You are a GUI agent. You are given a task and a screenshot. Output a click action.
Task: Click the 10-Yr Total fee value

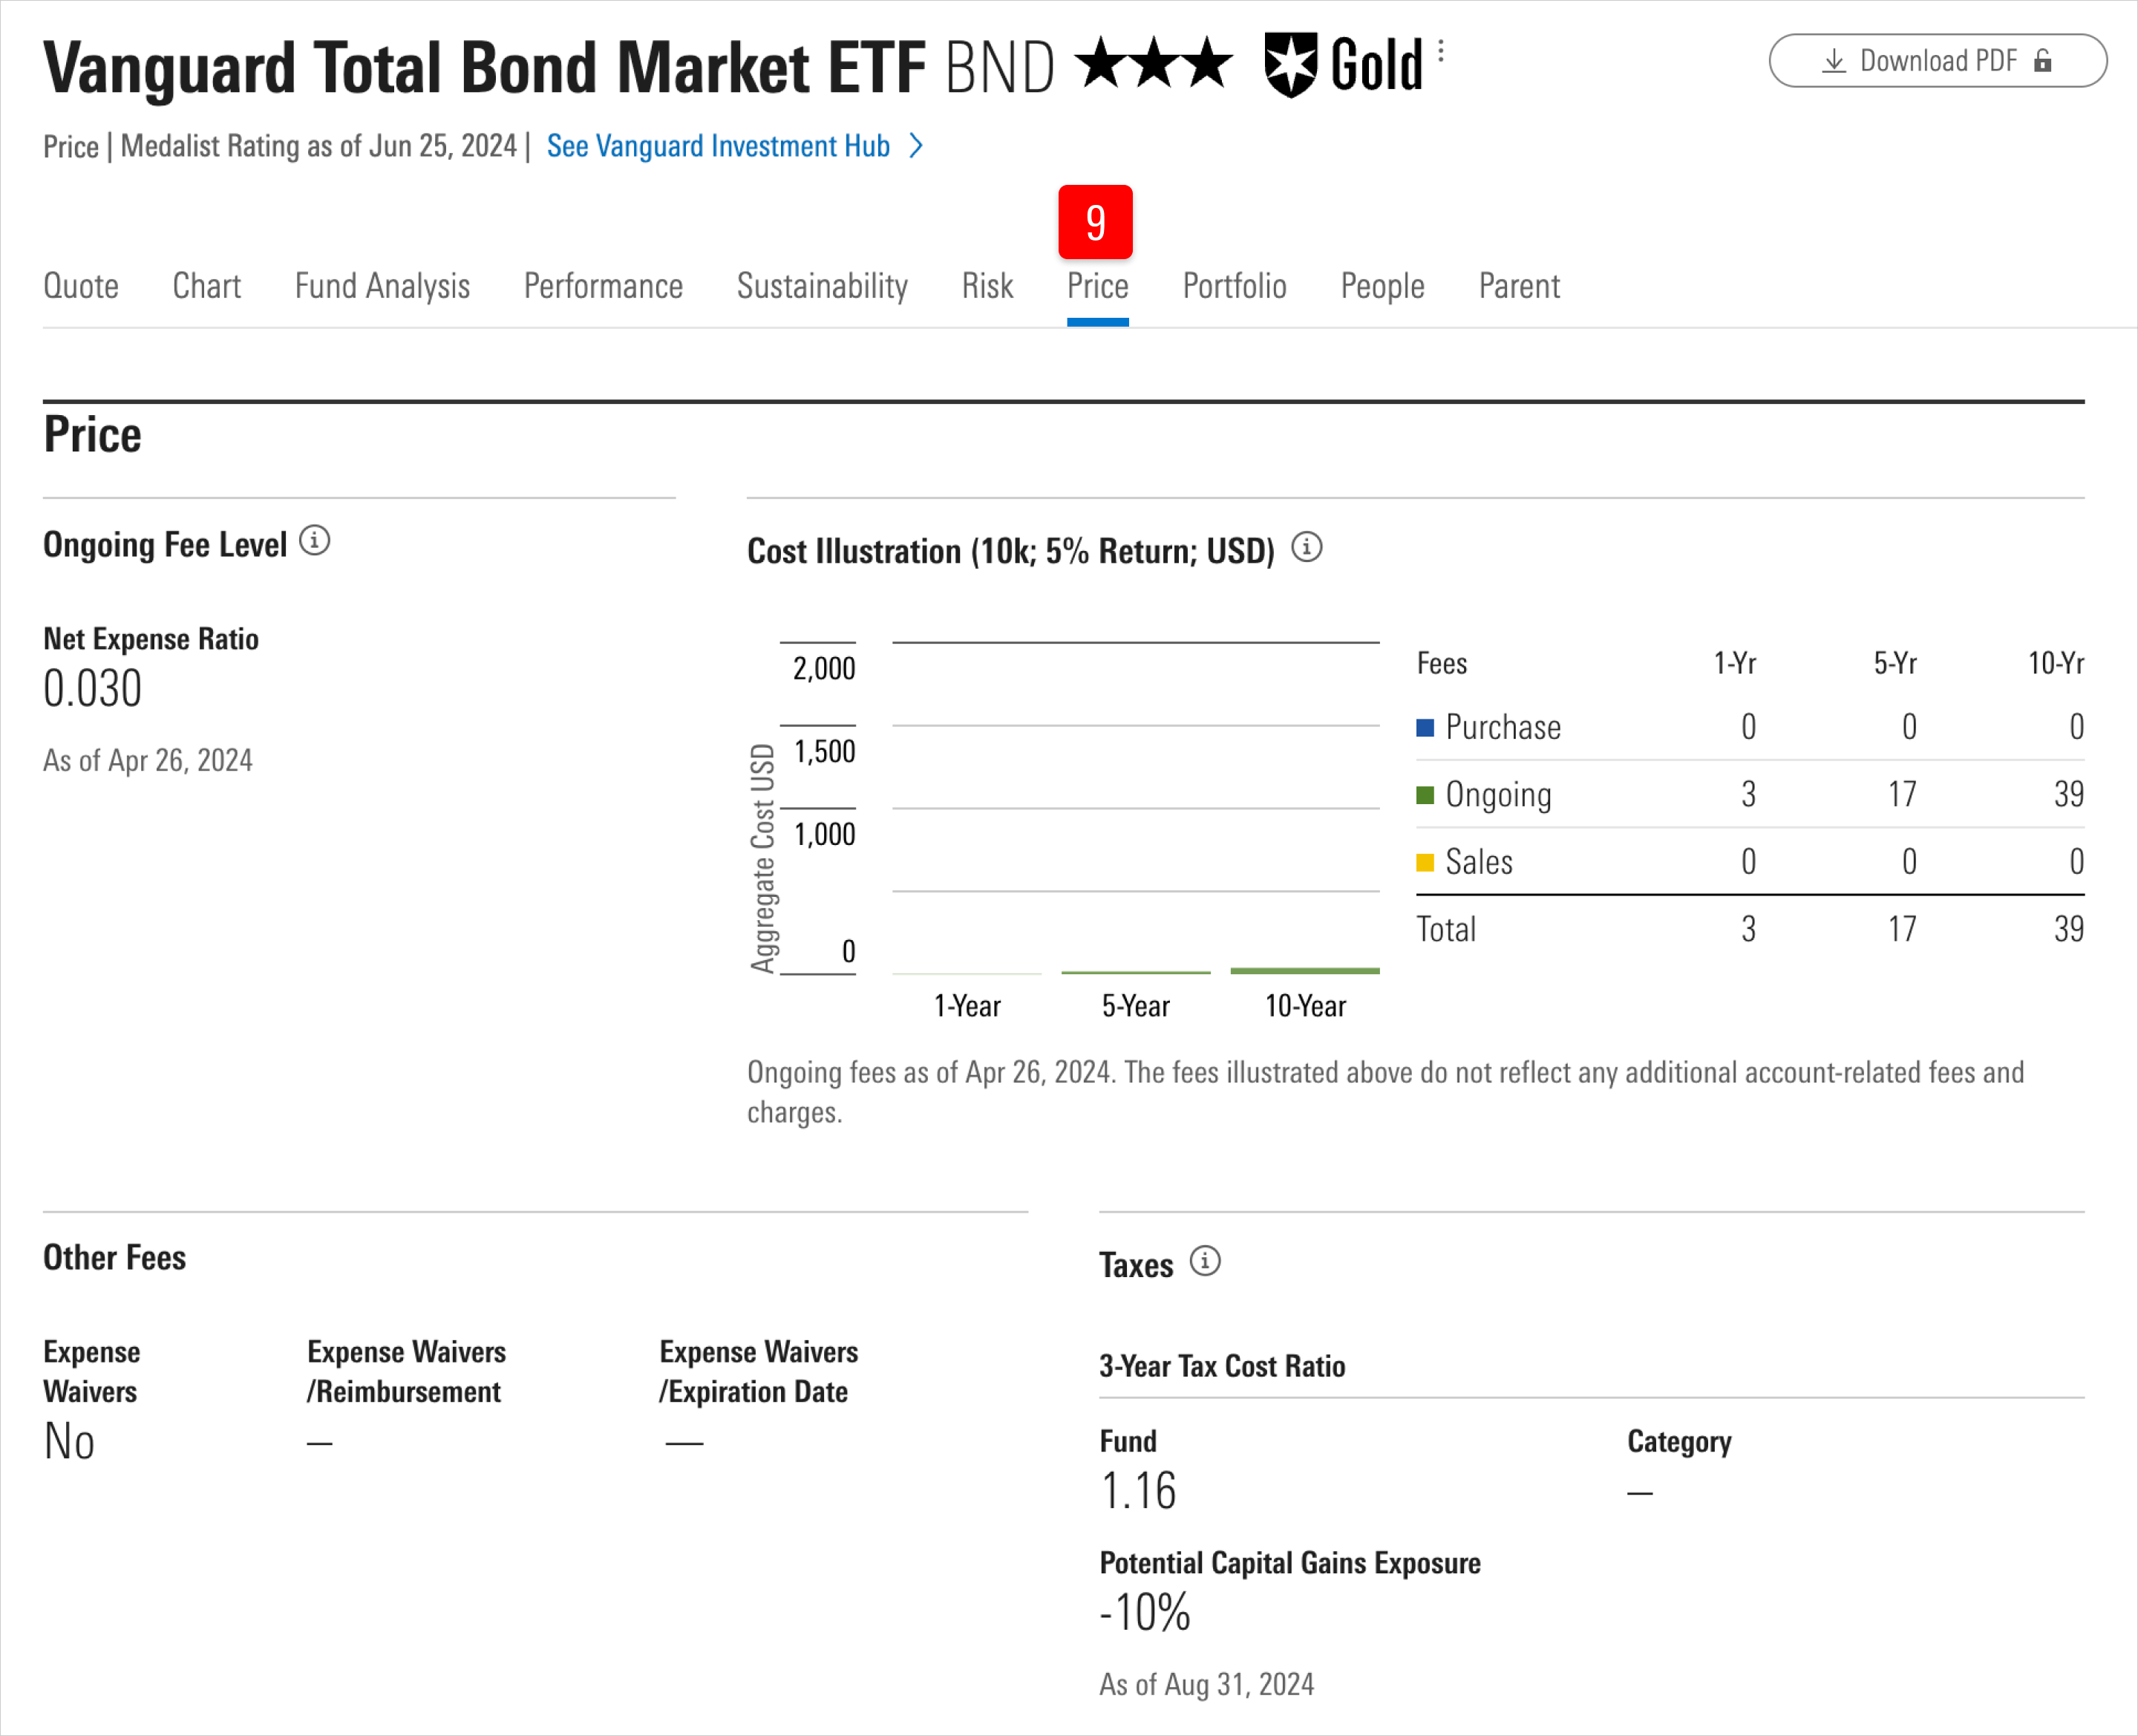[2069, 929]
